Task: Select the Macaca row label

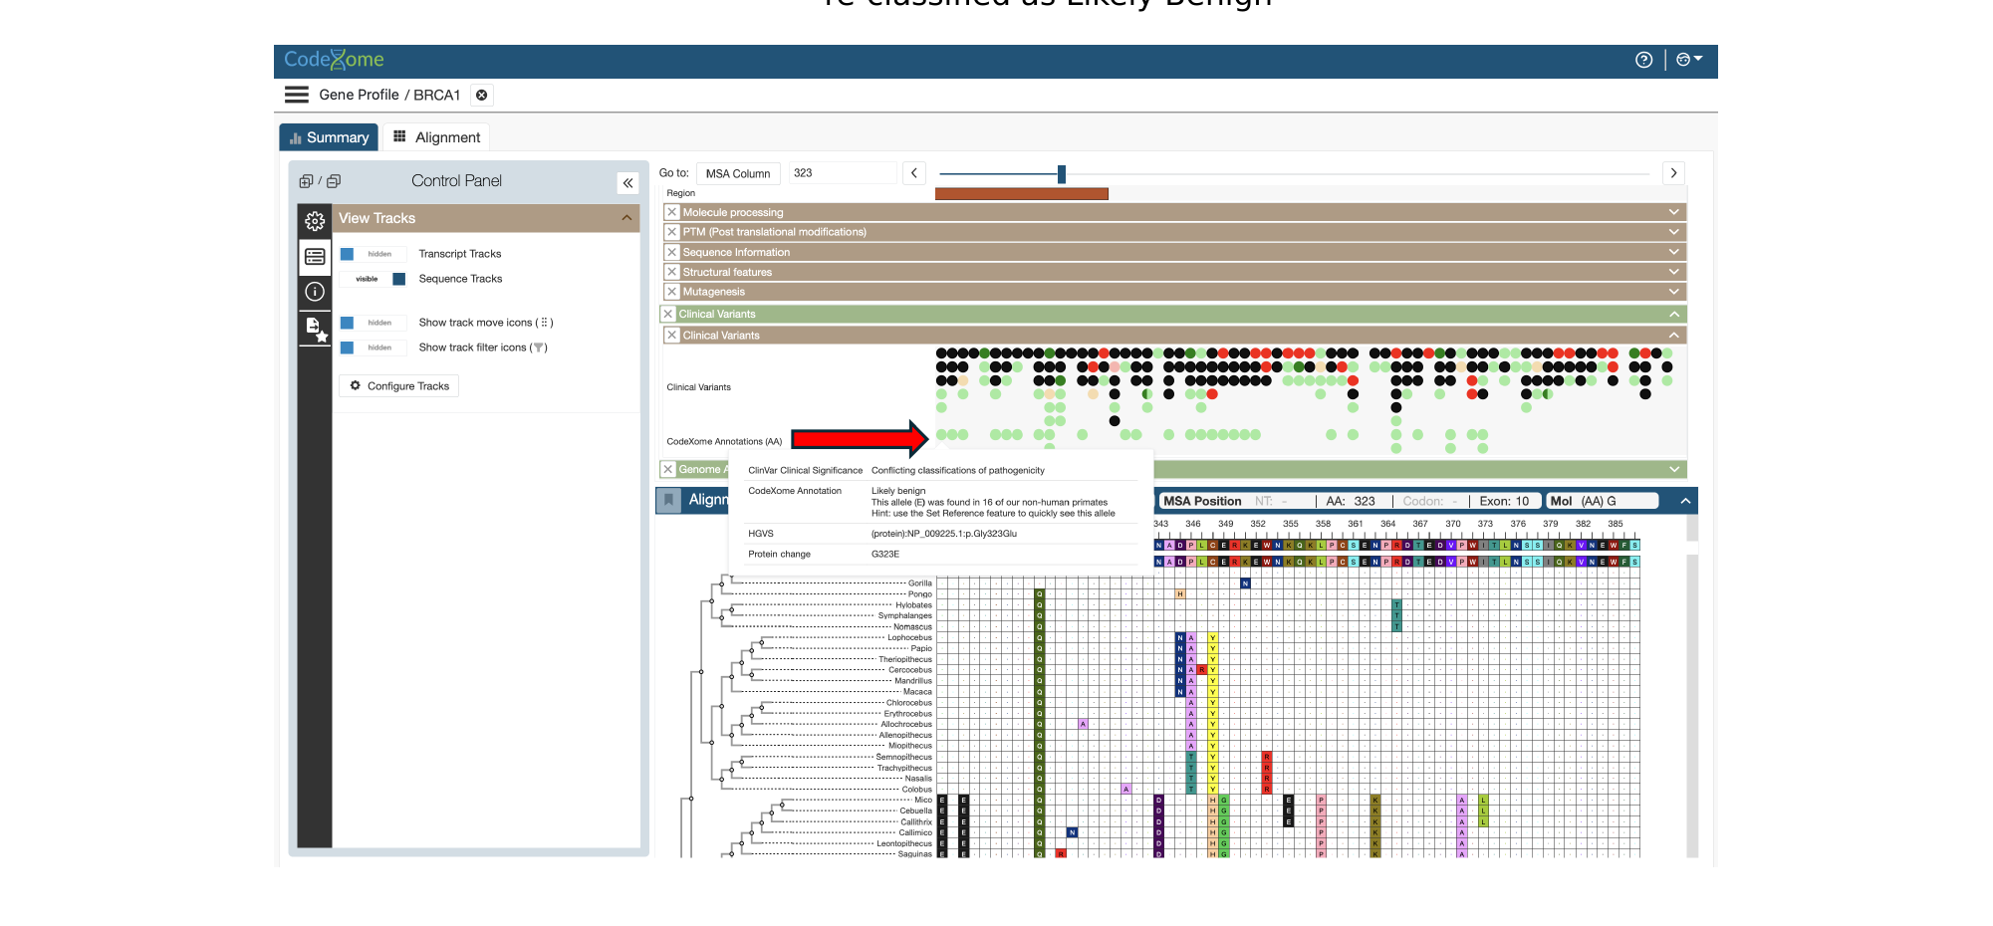Action: [917, 692]
